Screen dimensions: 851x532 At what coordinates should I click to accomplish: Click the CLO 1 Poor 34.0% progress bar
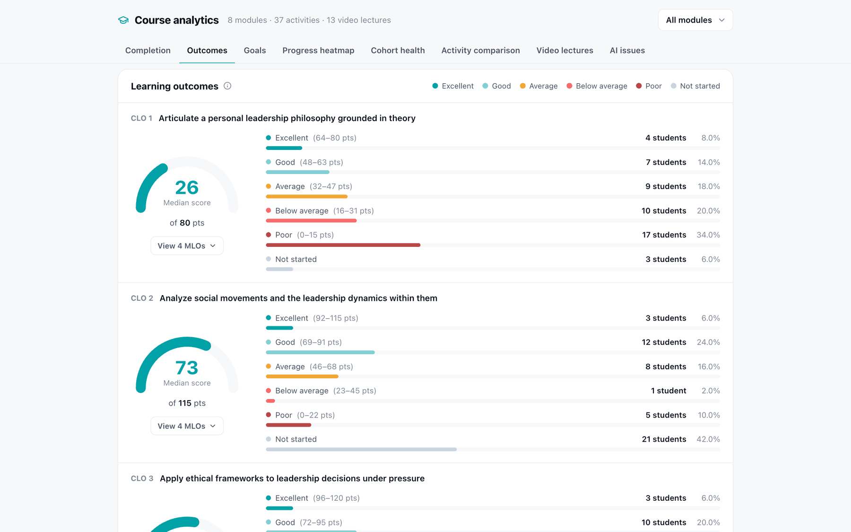click(x=493, y=245)
